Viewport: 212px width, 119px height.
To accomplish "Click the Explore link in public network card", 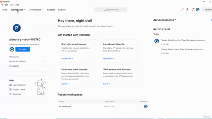I will [x=66, y=84].
